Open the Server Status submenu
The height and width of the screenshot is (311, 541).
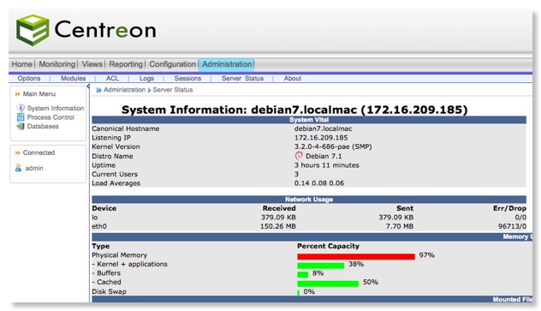(242, 78)
